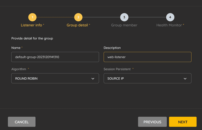Jump to the Health Monitor step label
Viewport: 202px width, 130px height.
coord(169,25)
